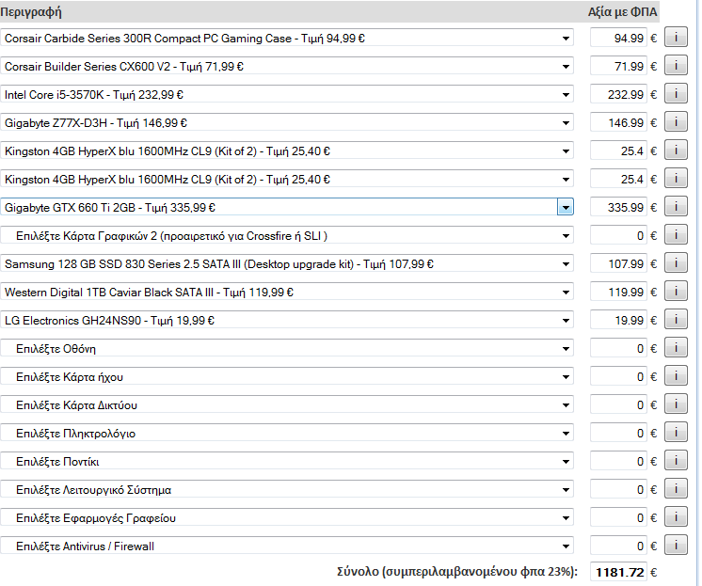Click the Σύνολο (συμπεριλαμβανομένου φπα 23%) label
Viewport: 702px width, 586px height.
[457, 572]
